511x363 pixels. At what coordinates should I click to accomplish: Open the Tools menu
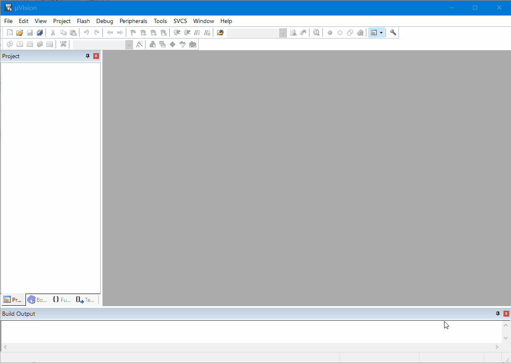tap(160, 21)
